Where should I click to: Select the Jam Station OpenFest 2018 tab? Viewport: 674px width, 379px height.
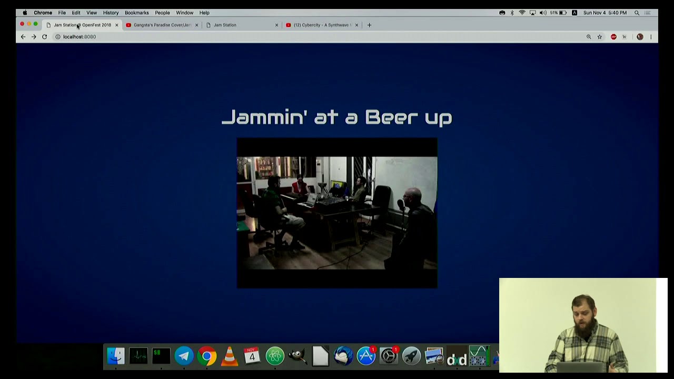pyautogui.click(x=82, y=25)
